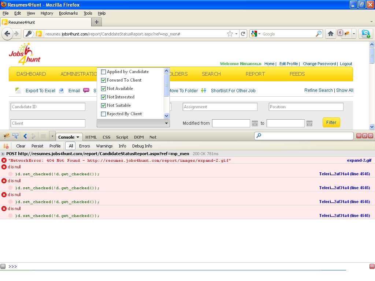Uncheck the Not Suitable checkbox

[103, 105]
